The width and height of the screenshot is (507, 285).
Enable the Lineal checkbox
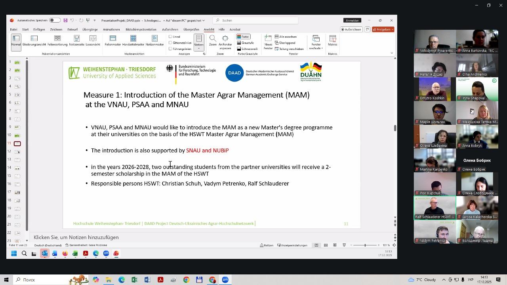170,37
